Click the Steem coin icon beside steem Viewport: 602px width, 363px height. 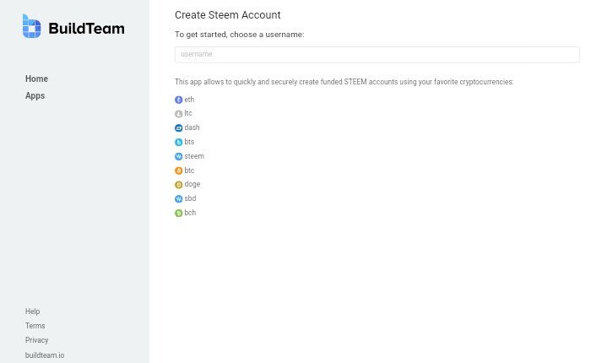point(178,156)
